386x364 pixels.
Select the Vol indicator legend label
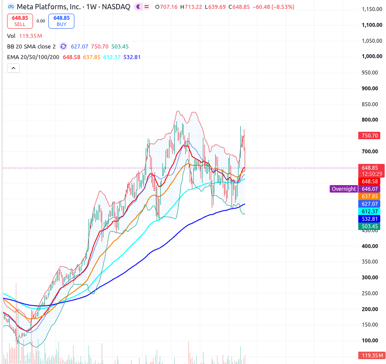point(11,36)
